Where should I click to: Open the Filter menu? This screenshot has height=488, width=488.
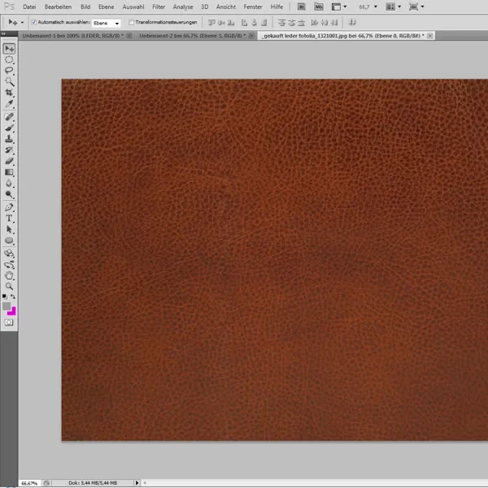click(x=159, y=7)
